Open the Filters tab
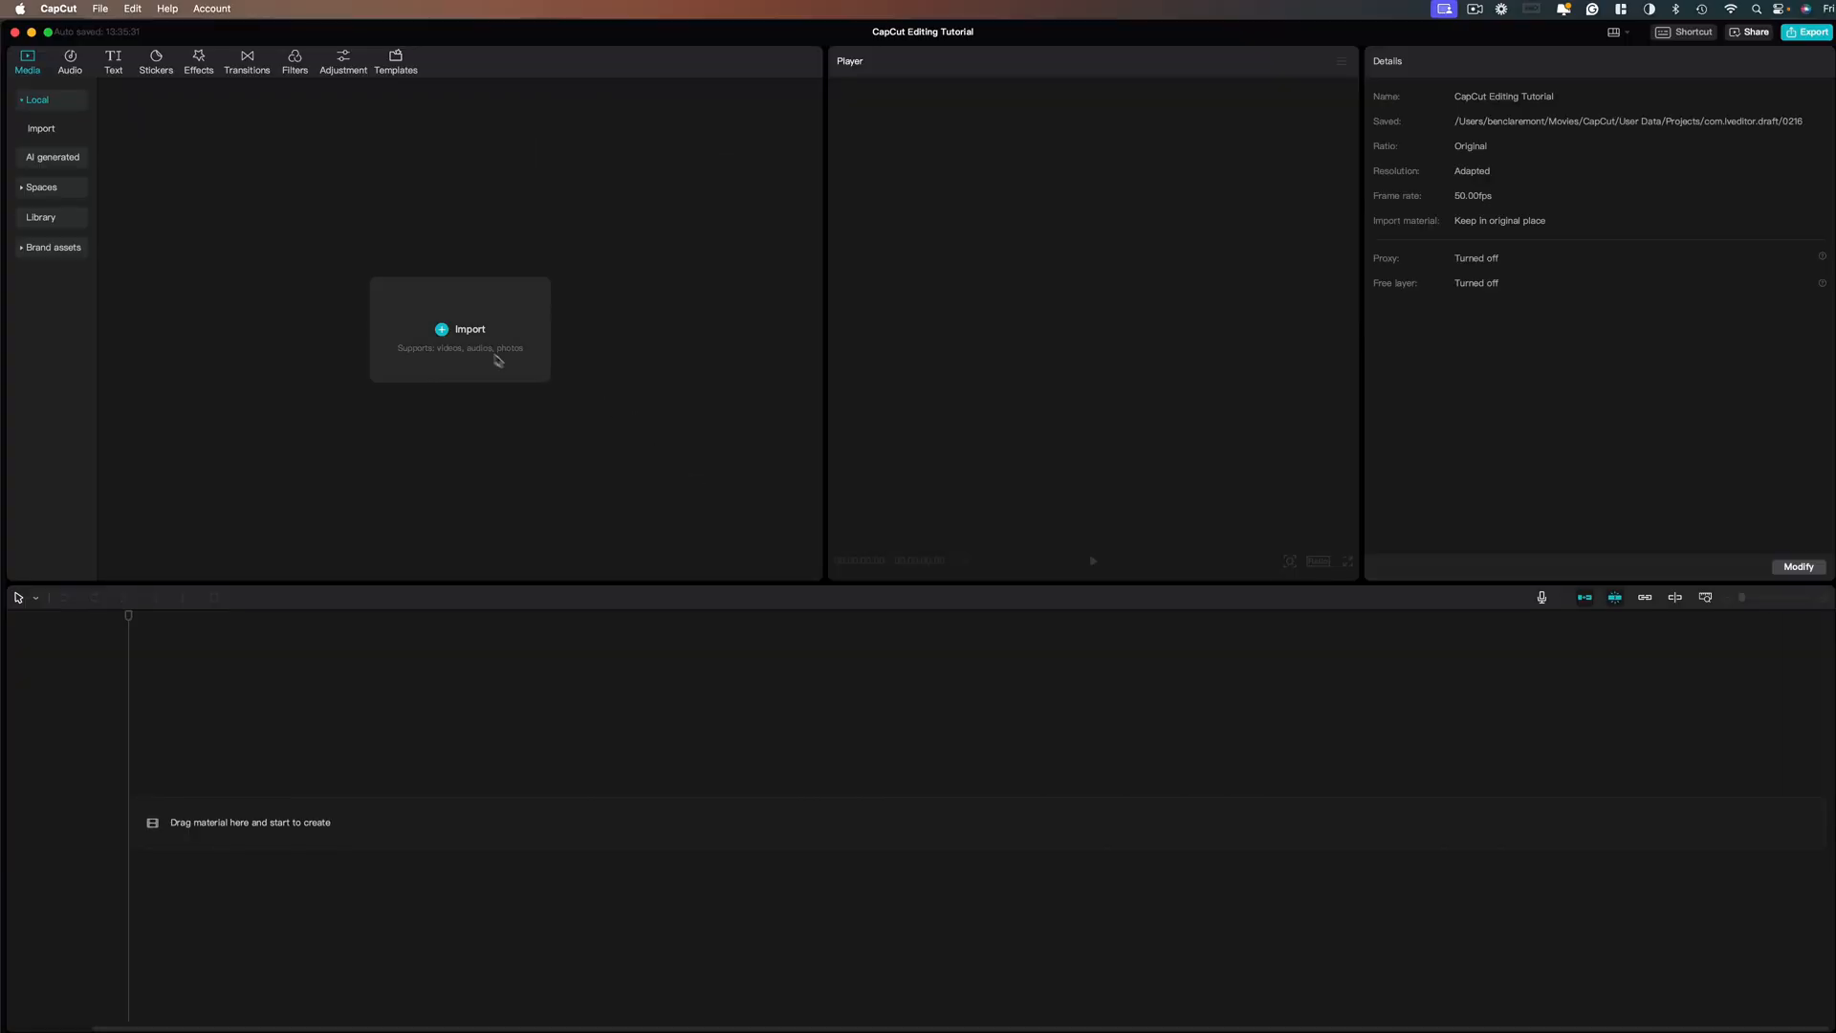This screenshot has height=1033, width=1836. tap(295, 62)
